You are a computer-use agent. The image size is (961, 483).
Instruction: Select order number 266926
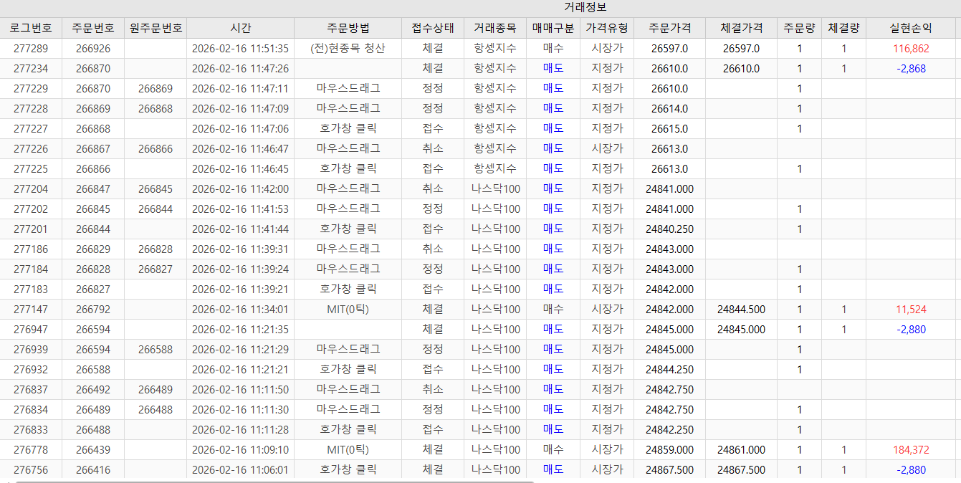(93, 49)
